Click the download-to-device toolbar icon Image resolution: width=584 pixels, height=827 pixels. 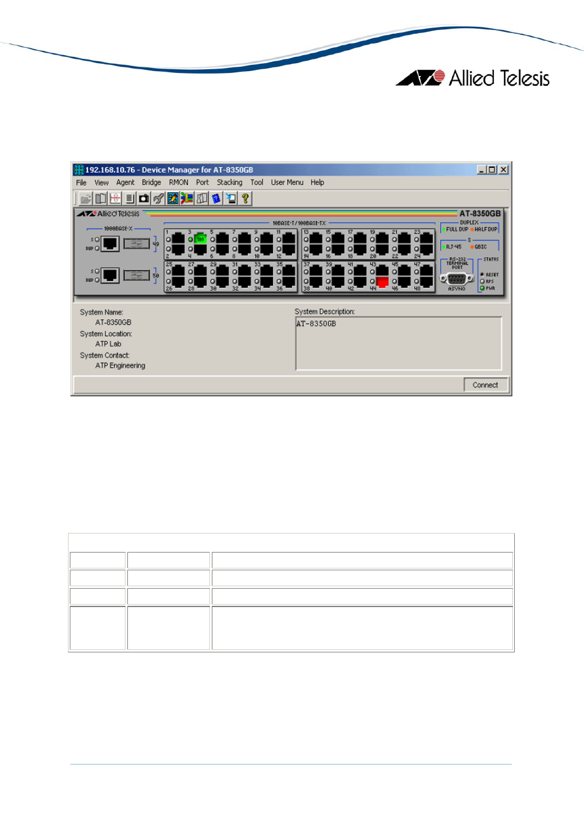(x=231, y=198)
